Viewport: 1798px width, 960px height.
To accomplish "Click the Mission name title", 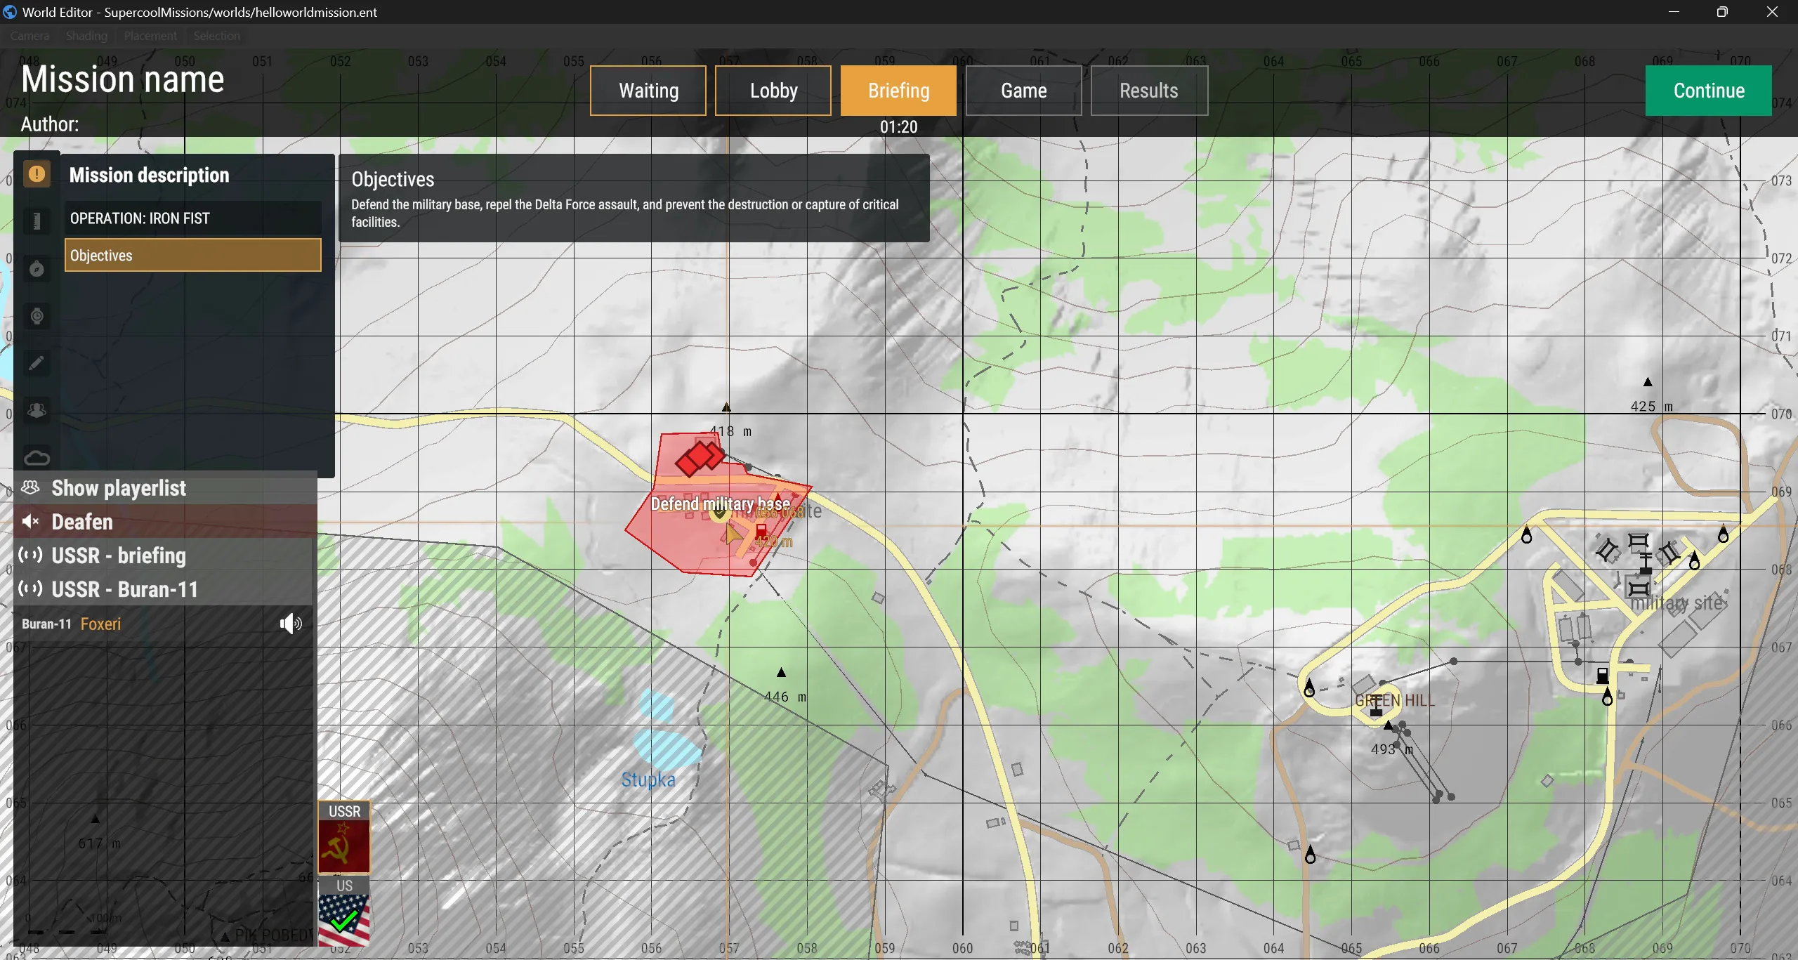I will (x=123, y=79).
